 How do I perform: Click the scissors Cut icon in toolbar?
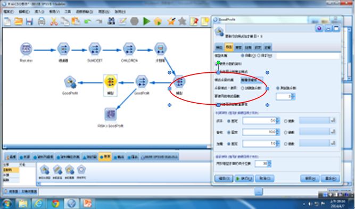(x=54, y=21)
